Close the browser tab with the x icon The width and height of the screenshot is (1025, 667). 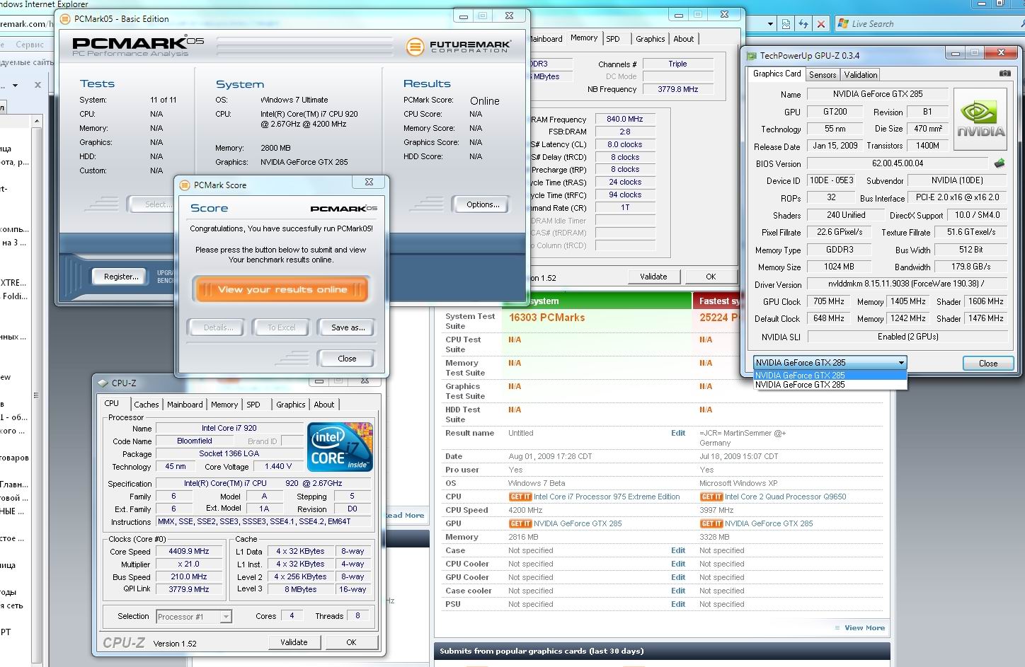(38, 85)
